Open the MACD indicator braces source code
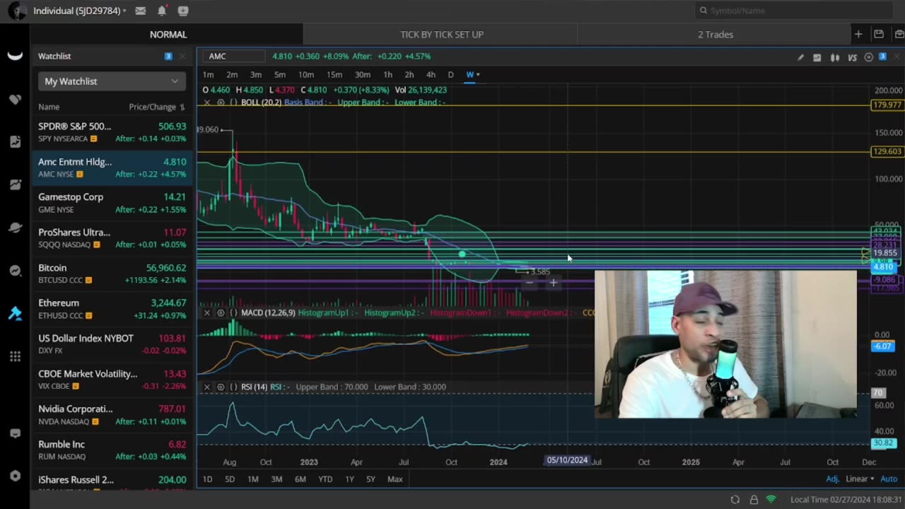This screenshot has height=509, width=905. point(233,312)
